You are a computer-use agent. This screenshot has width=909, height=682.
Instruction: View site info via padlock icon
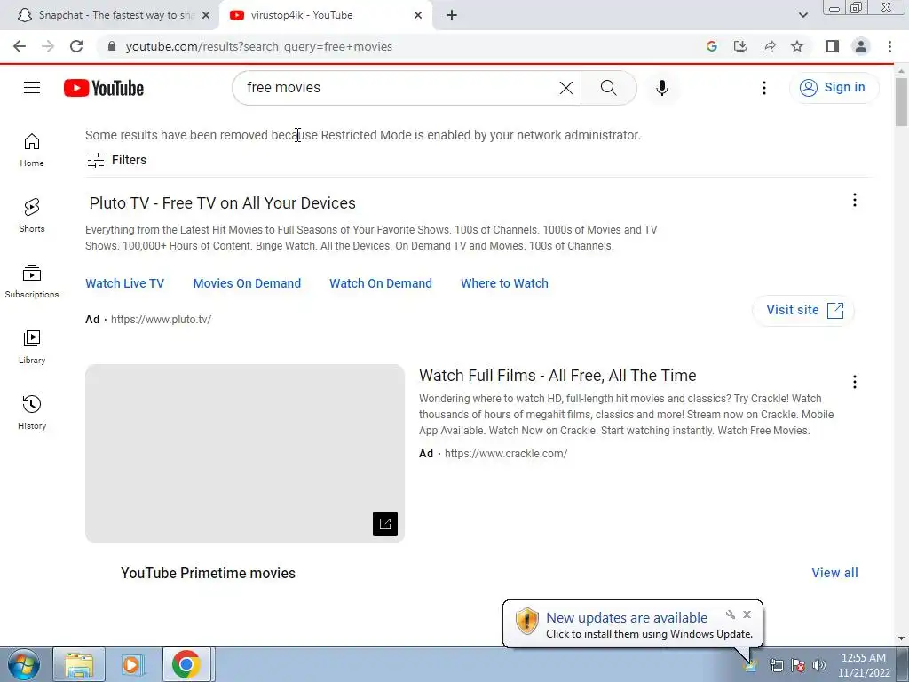[x=112, y=46]
